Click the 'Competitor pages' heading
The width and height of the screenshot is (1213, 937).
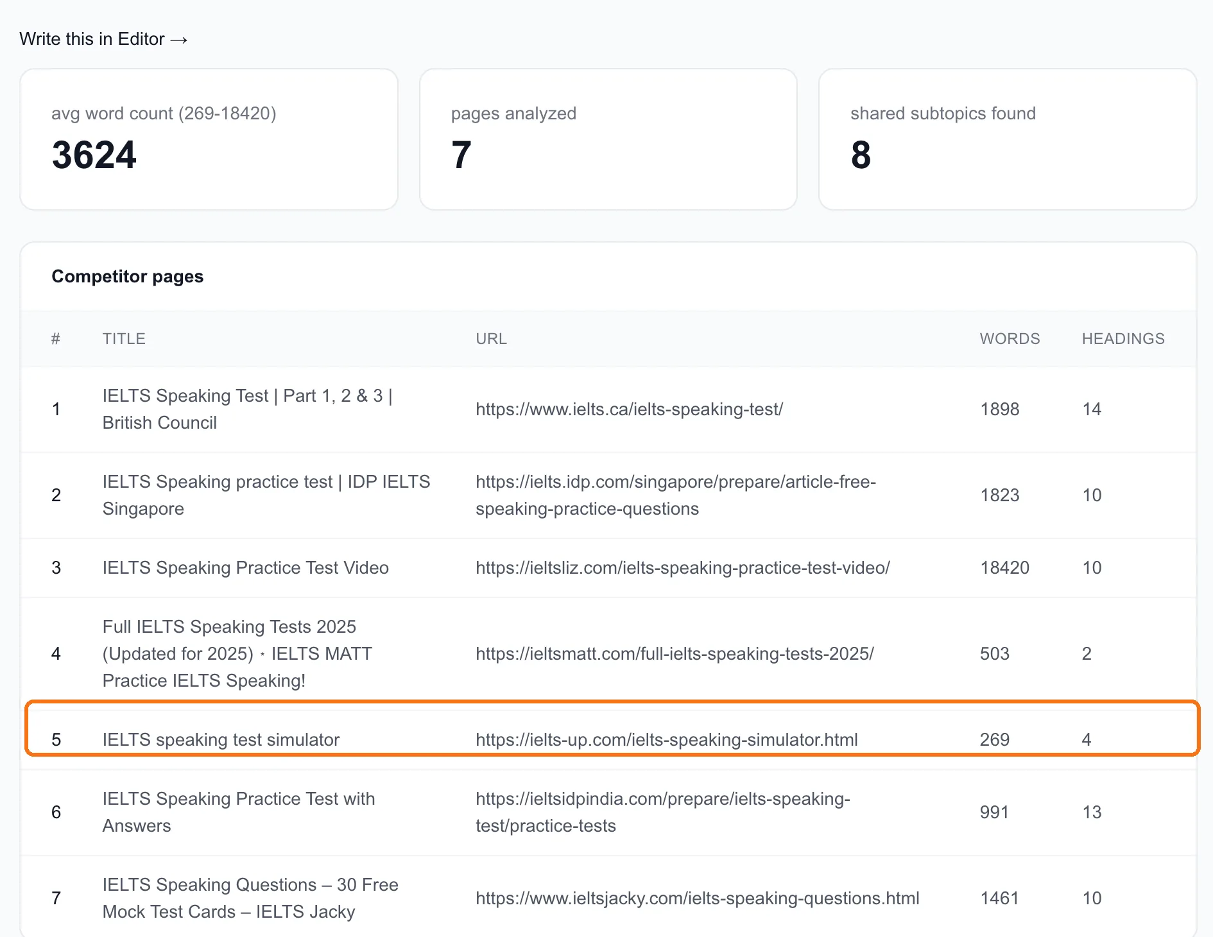(127, 277)
